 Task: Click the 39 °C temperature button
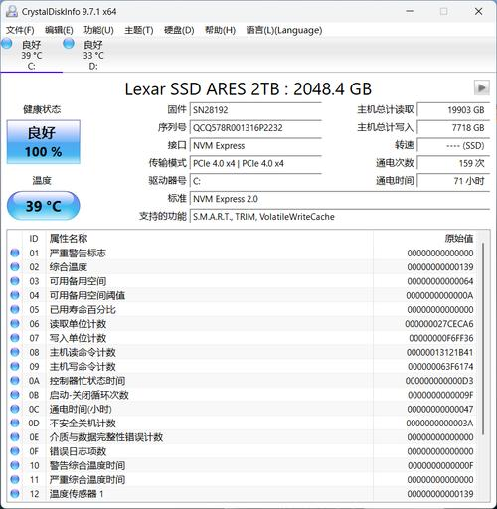coord(44,206)
